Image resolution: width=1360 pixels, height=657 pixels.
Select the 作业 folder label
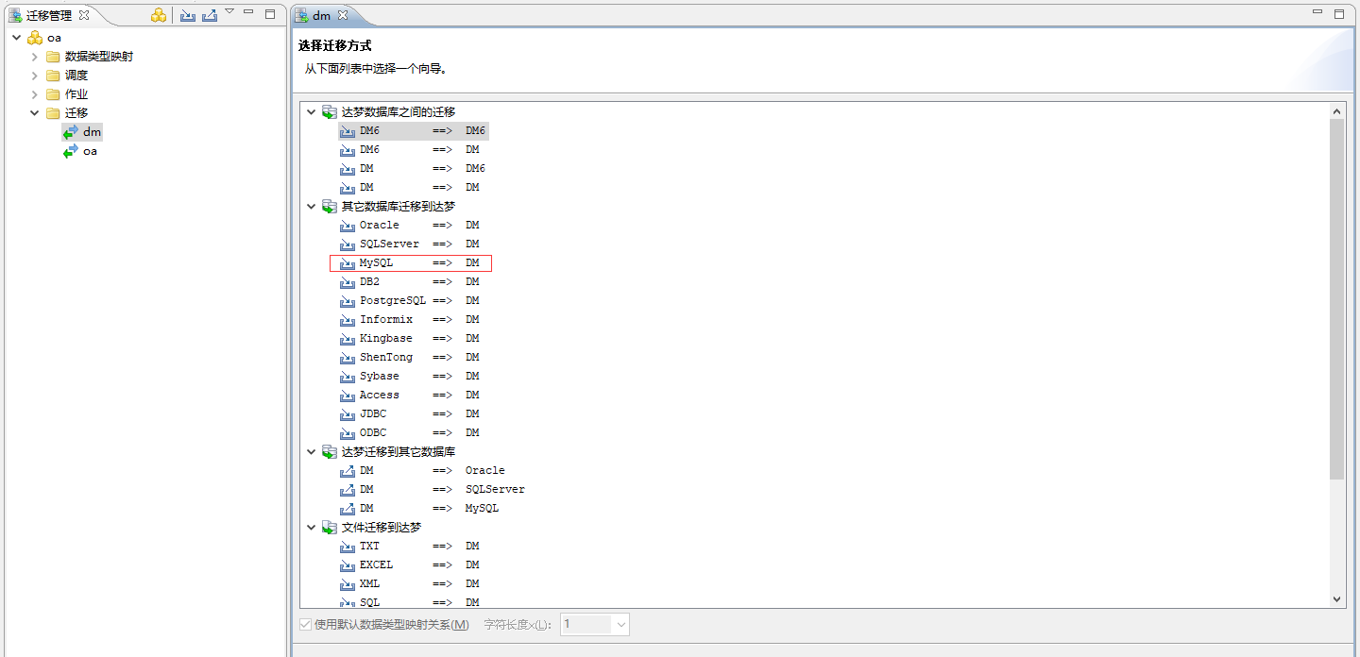(x=76, y=94)
